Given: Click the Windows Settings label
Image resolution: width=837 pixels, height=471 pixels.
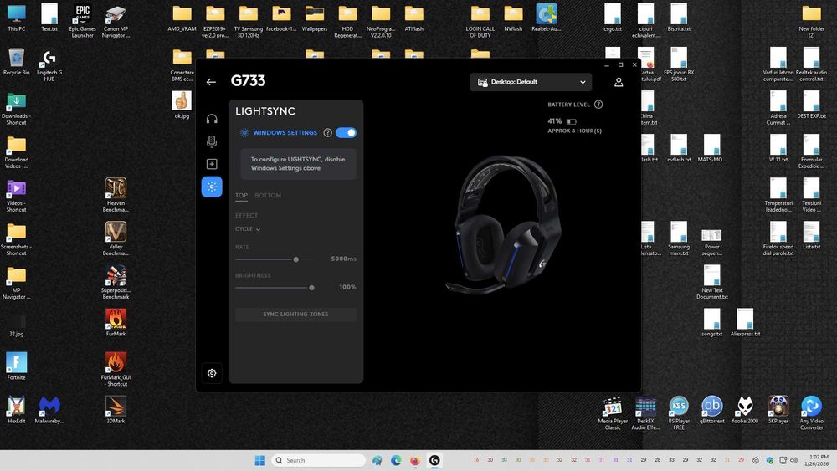Looking at the screenshot, I should 285,133.
